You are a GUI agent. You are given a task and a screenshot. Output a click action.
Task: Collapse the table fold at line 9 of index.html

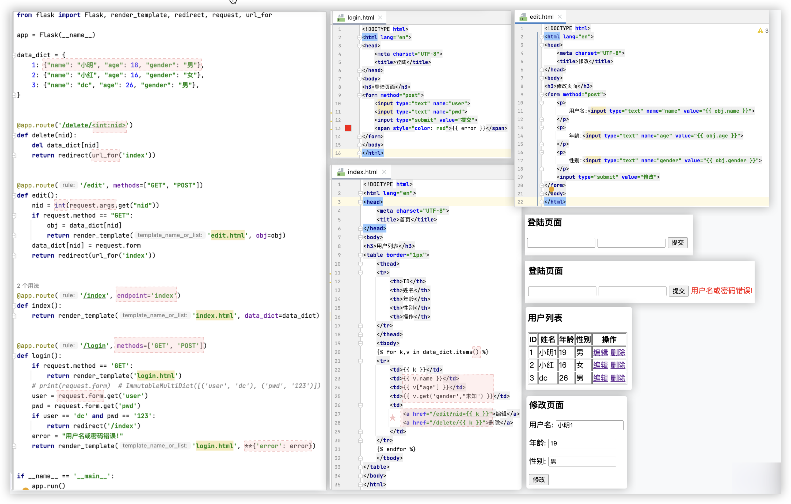(x=360, y=255)
